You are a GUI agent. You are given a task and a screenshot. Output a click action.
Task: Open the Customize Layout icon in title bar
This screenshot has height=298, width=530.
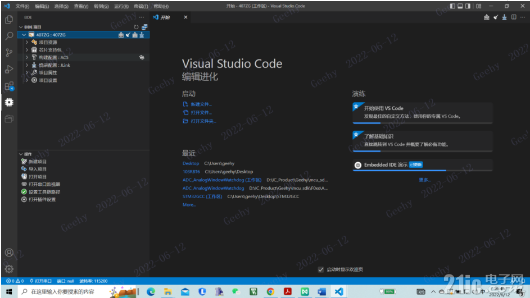[x=479, y=6]
